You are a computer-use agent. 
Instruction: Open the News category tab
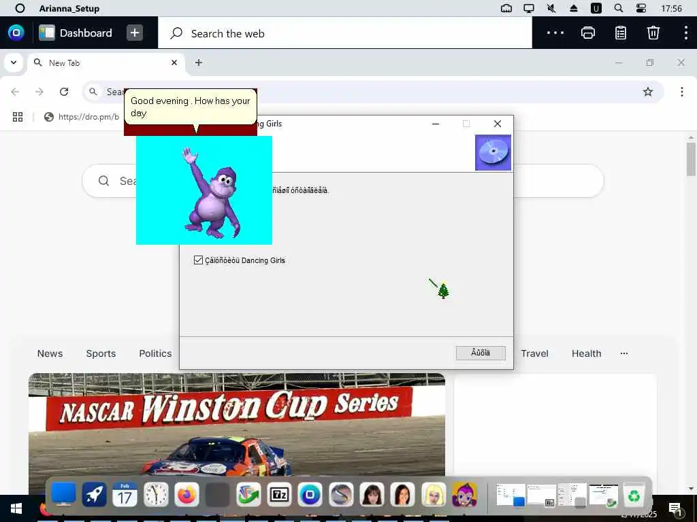tap(50, 353)
